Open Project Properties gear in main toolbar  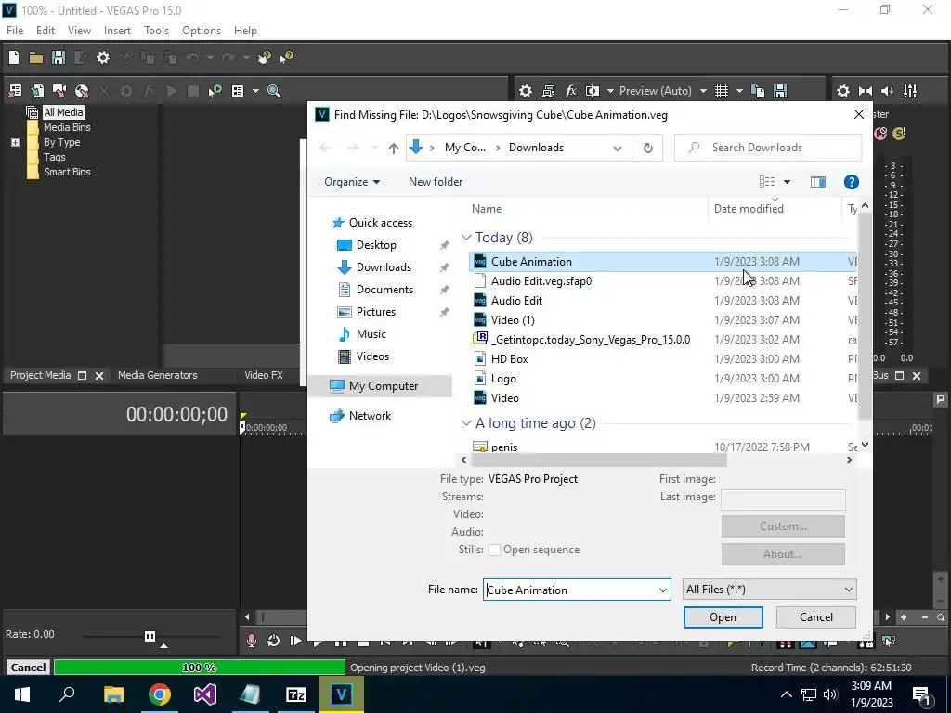click(x=103, y=58)
